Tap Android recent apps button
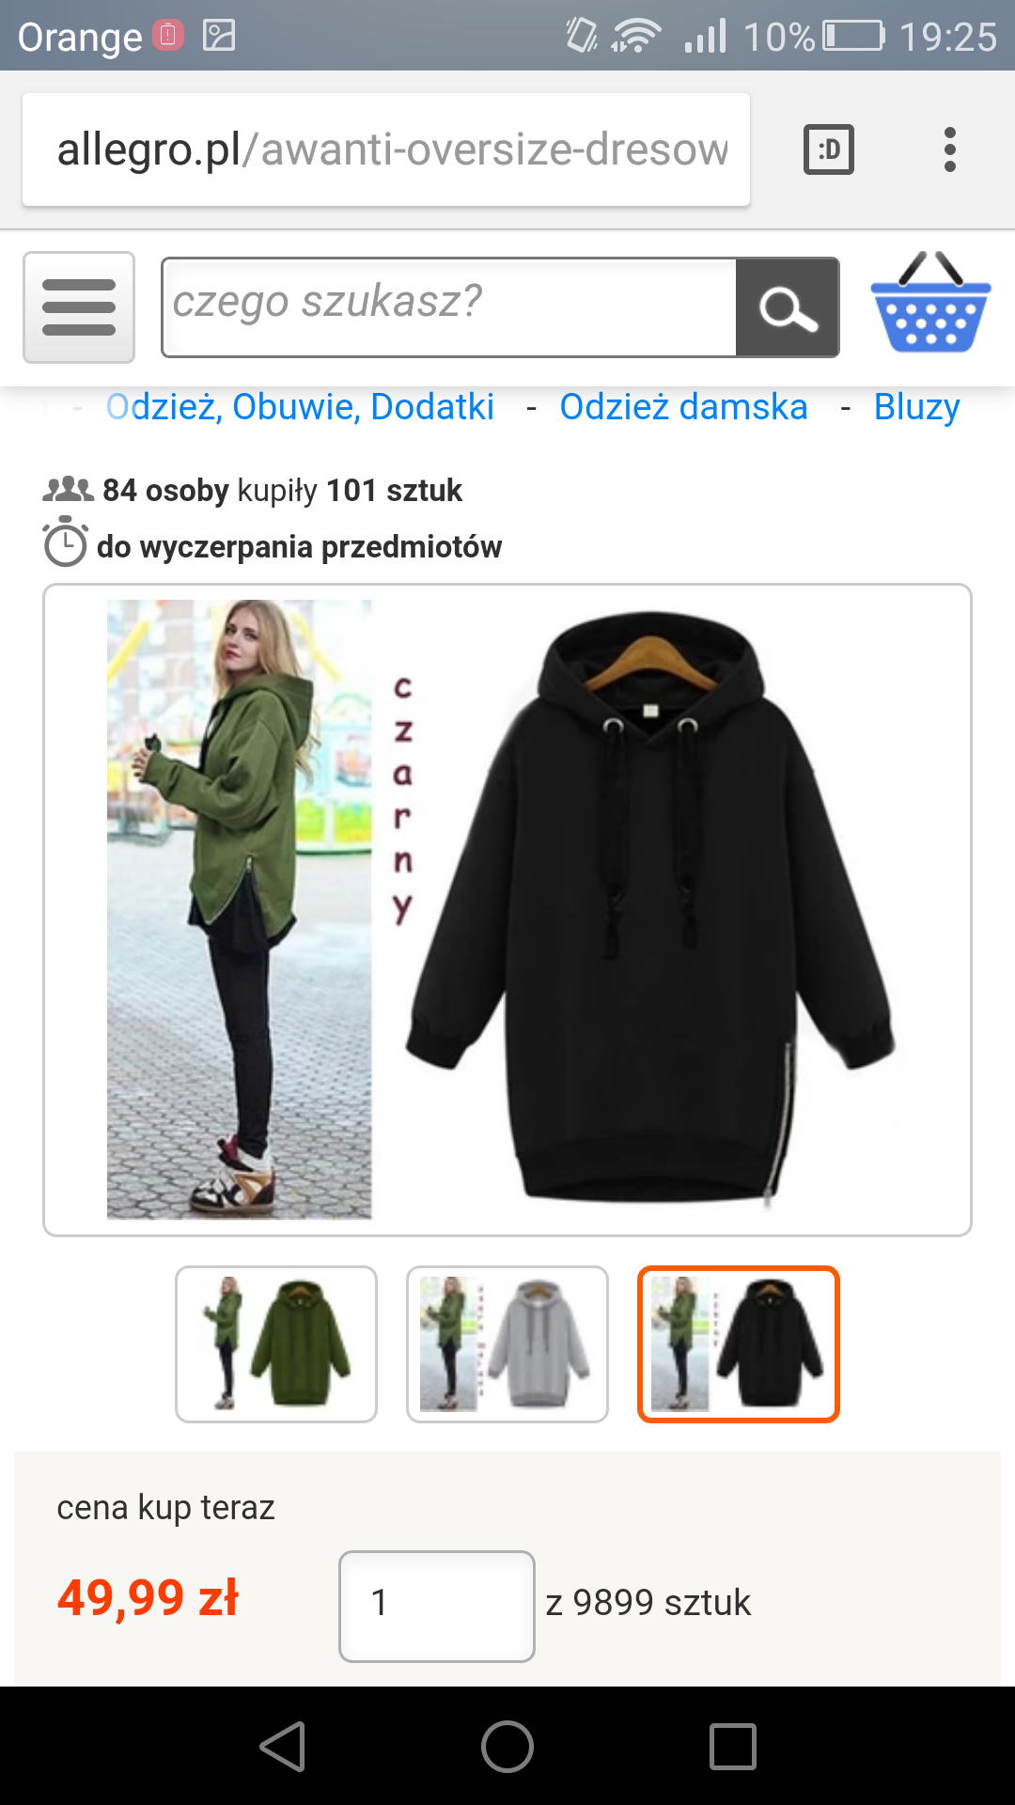 pos(733,1747)
